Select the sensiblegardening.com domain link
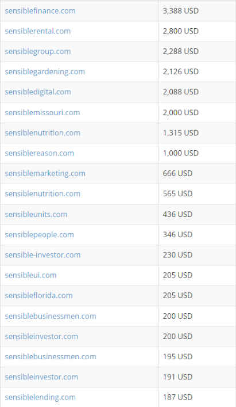236x407 pixels. [x=45, y=71]
